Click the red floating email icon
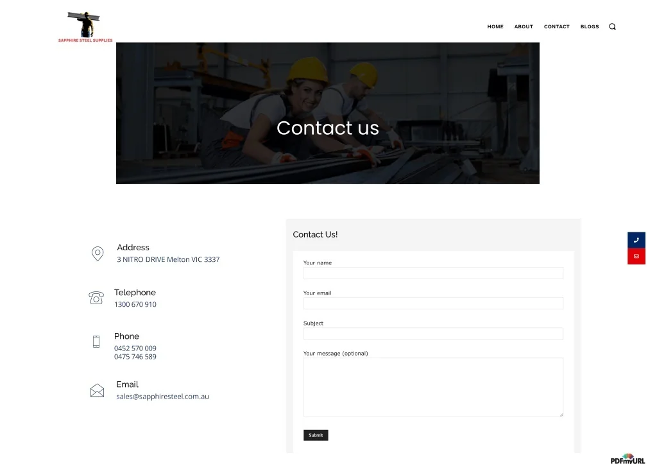The height and width of the screenshot is (464, 657). coord(636,256)
